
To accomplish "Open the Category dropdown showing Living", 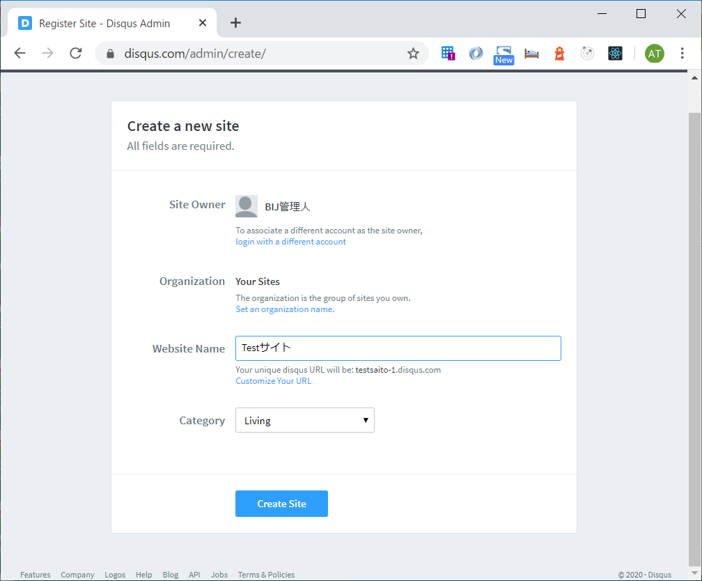I will click(x=305, y=420).
